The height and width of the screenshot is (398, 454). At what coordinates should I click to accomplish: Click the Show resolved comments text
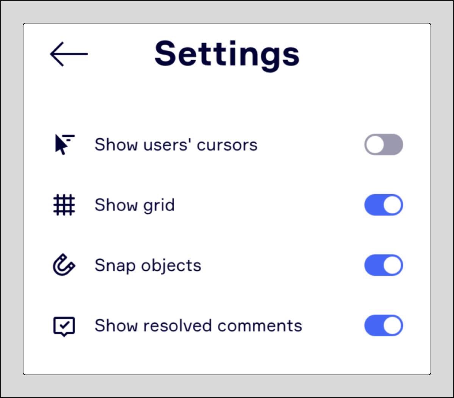[x=198, y=325]
